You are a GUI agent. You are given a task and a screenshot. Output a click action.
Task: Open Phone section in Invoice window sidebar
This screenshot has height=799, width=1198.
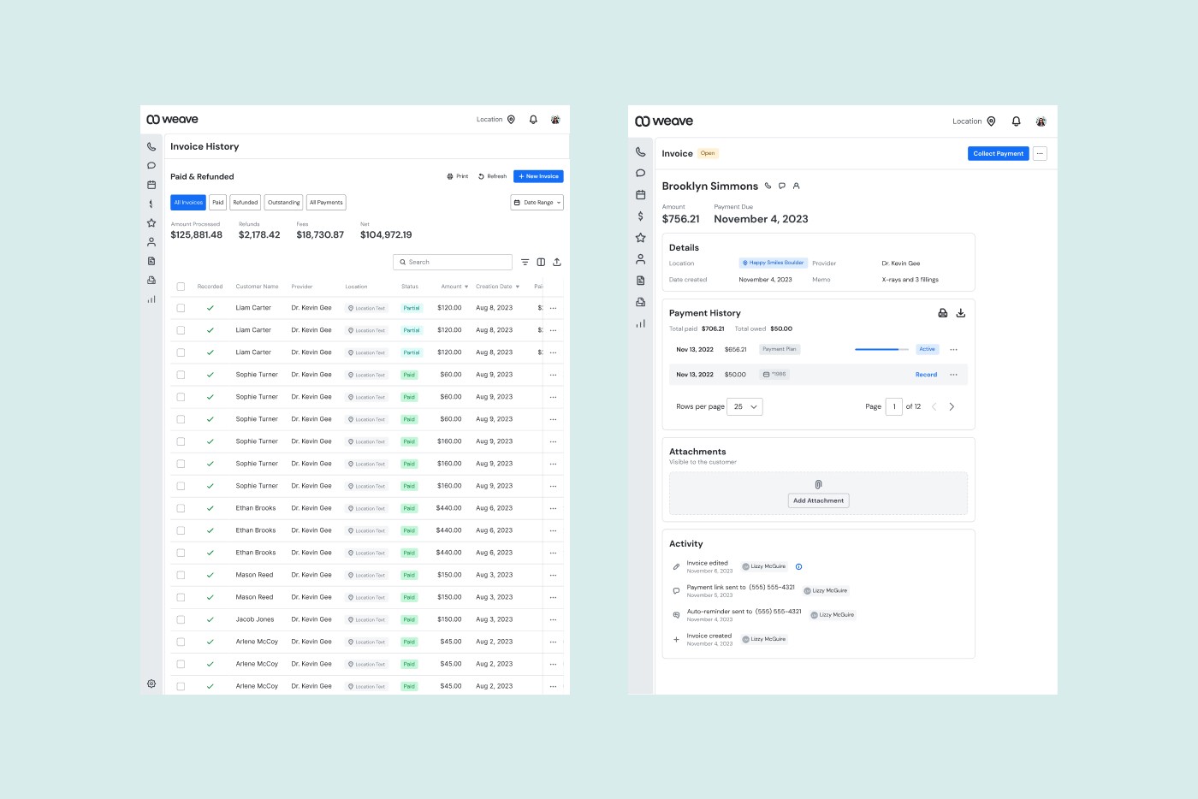tap(640, 151)
